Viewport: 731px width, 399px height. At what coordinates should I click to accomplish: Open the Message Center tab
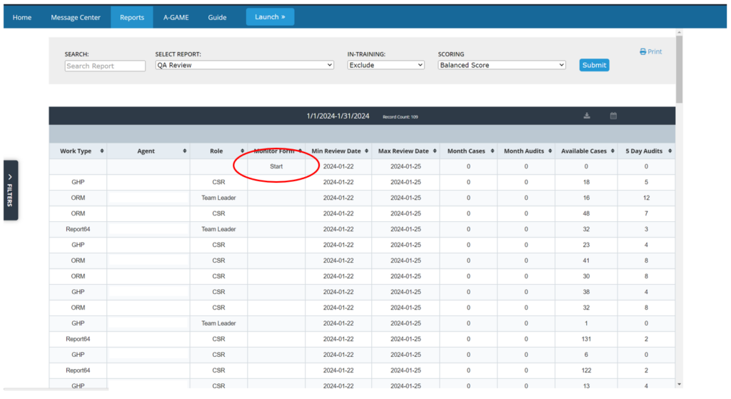[76, 17]
